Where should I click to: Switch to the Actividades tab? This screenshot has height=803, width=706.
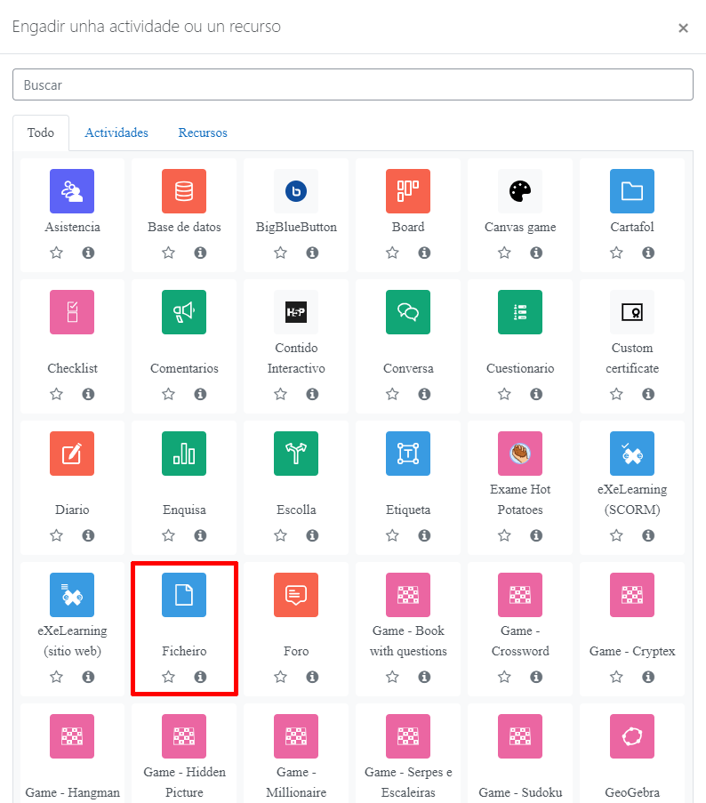point(116,132)
